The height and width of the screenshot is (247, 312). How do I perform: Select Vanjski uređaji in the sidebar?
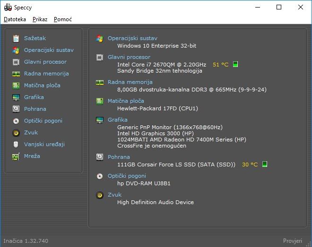[44, 144]
